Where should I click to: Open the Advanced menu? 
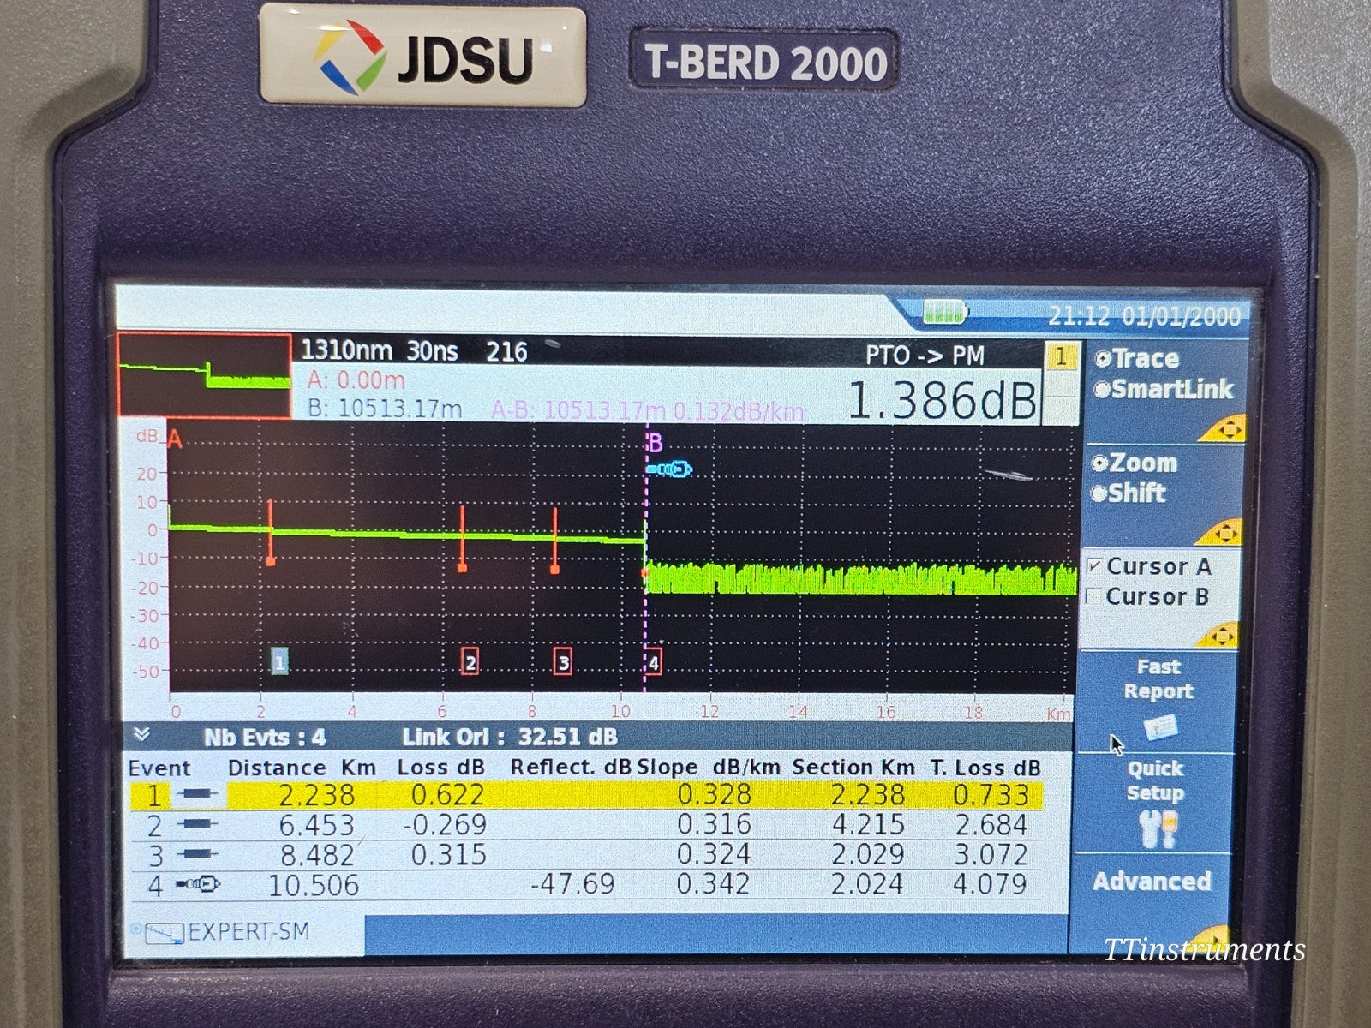(x=1152, y=880)
